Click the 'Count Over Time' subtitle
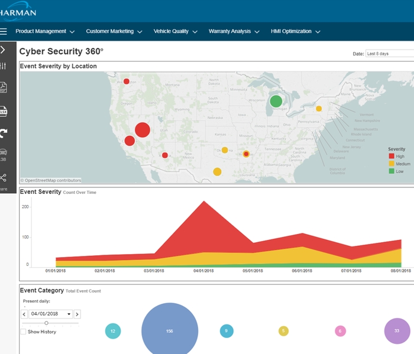The width and height of the screenshot is (414, 354). (x=79, y=193)
